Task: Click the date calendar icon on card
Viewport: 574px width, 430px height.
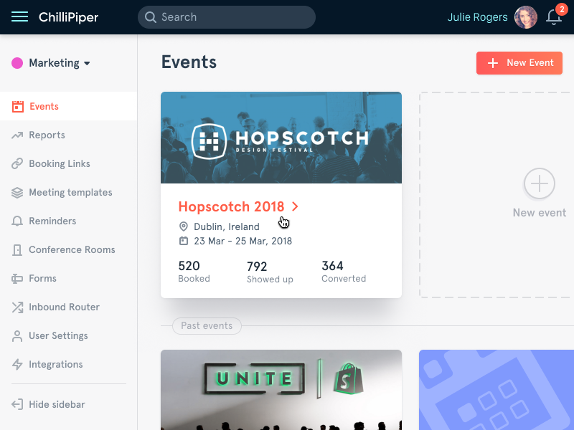Action: pos(184,241)
